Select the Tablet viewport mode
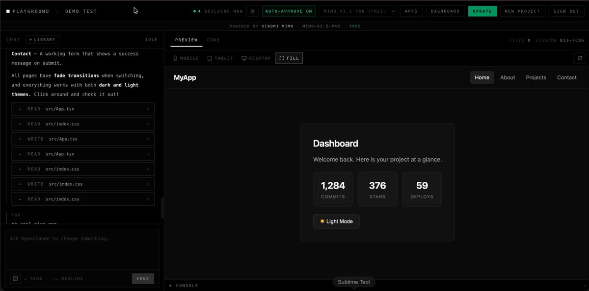This screenshot has height=291, width=589. pos(220,58)
